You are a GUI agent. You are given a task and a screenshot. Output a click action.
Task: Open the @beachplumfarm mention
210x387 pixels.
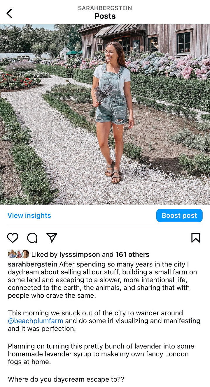(x=36, y=321)
